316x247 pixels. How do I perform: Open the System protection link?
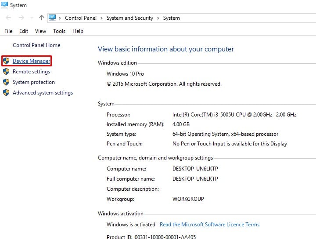coord(34,82)
